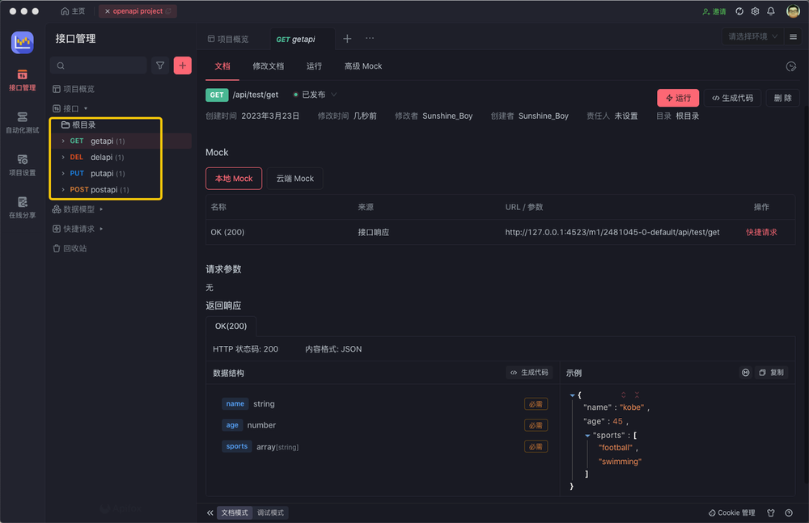Switch to 文档模式
This screenshot has height=523, width=809.
coord(235,512)
